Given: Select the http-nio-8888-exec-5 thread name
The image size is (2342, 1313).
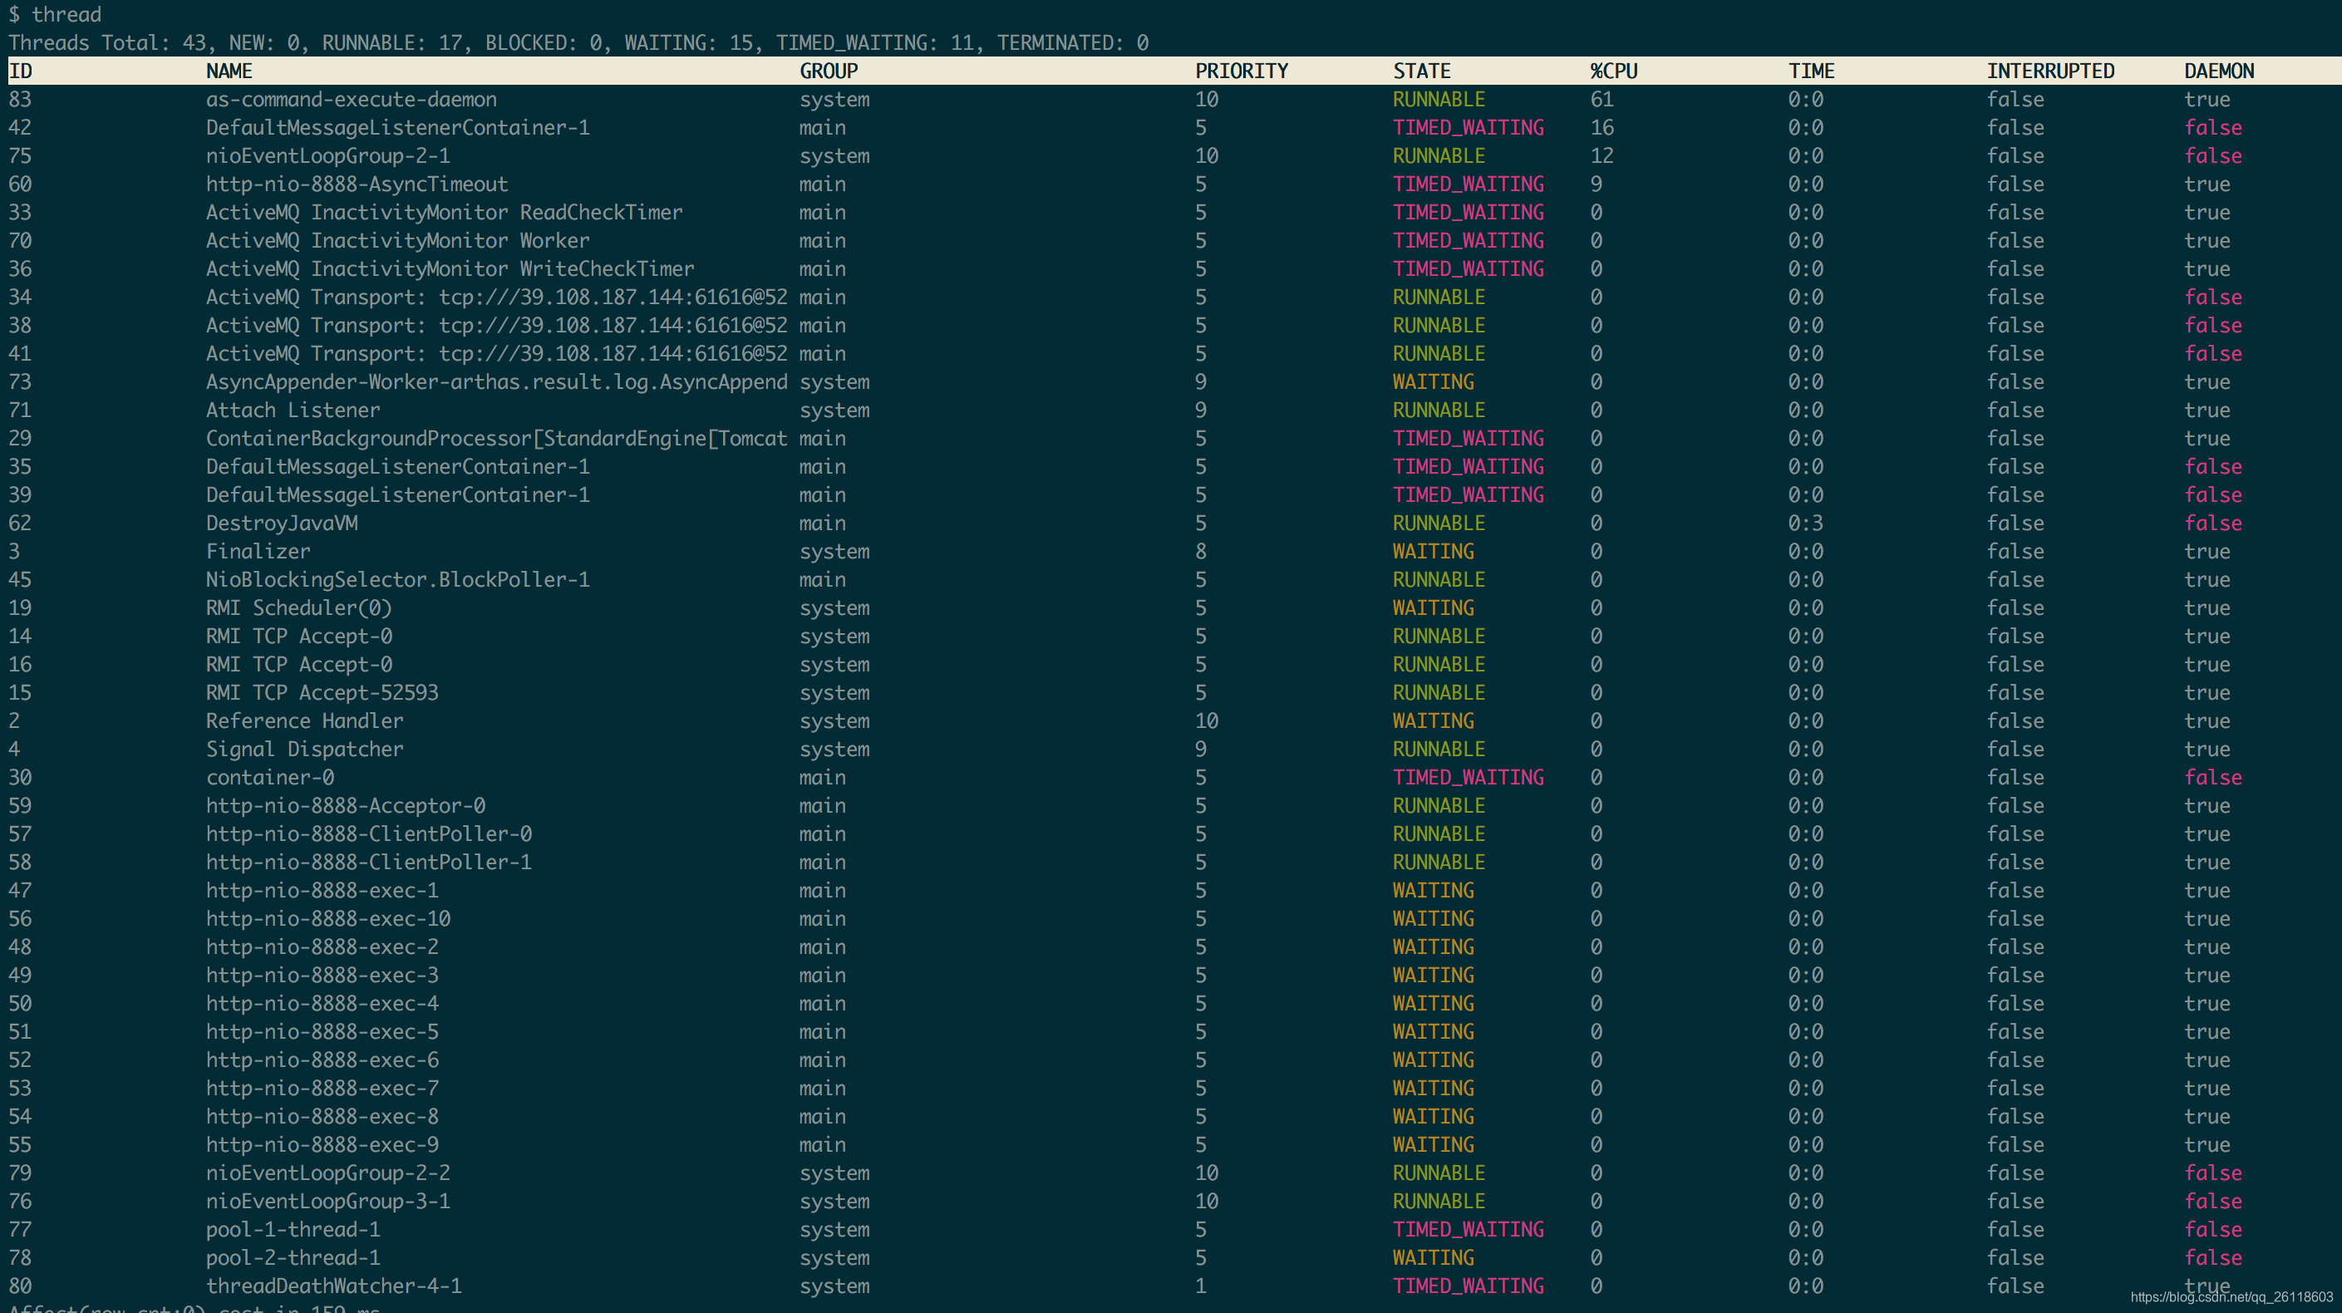Looking at the screenshot, I should pyautogui.click(x=322, y=1031).
